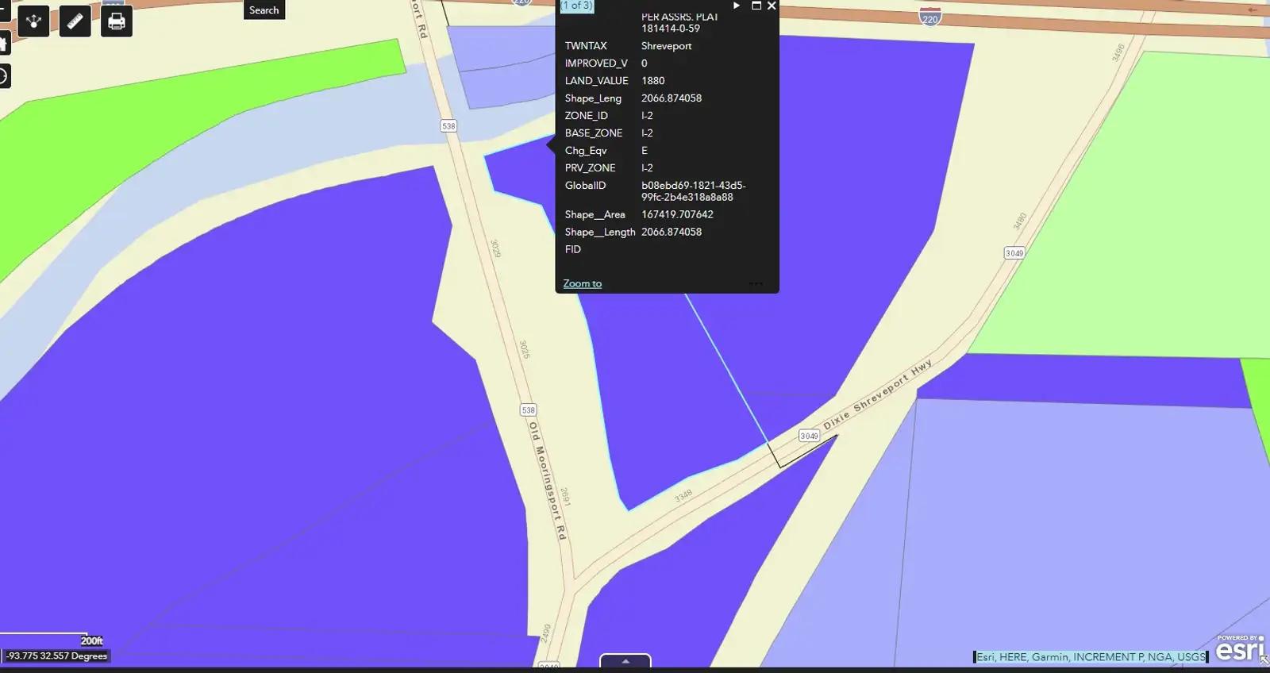Select the ruler Measurement tool
This screenshot has width=1270, height=673.
[x=75, y=21]
